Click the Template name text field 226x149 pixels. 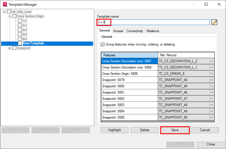[x=159, y=22]
